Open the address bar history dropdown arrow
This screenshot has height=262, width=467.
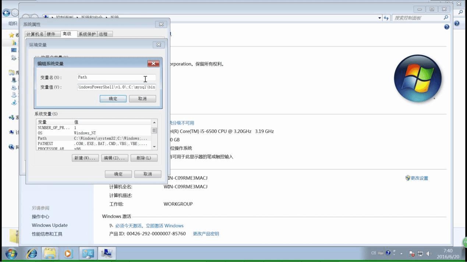coord(379,18)
